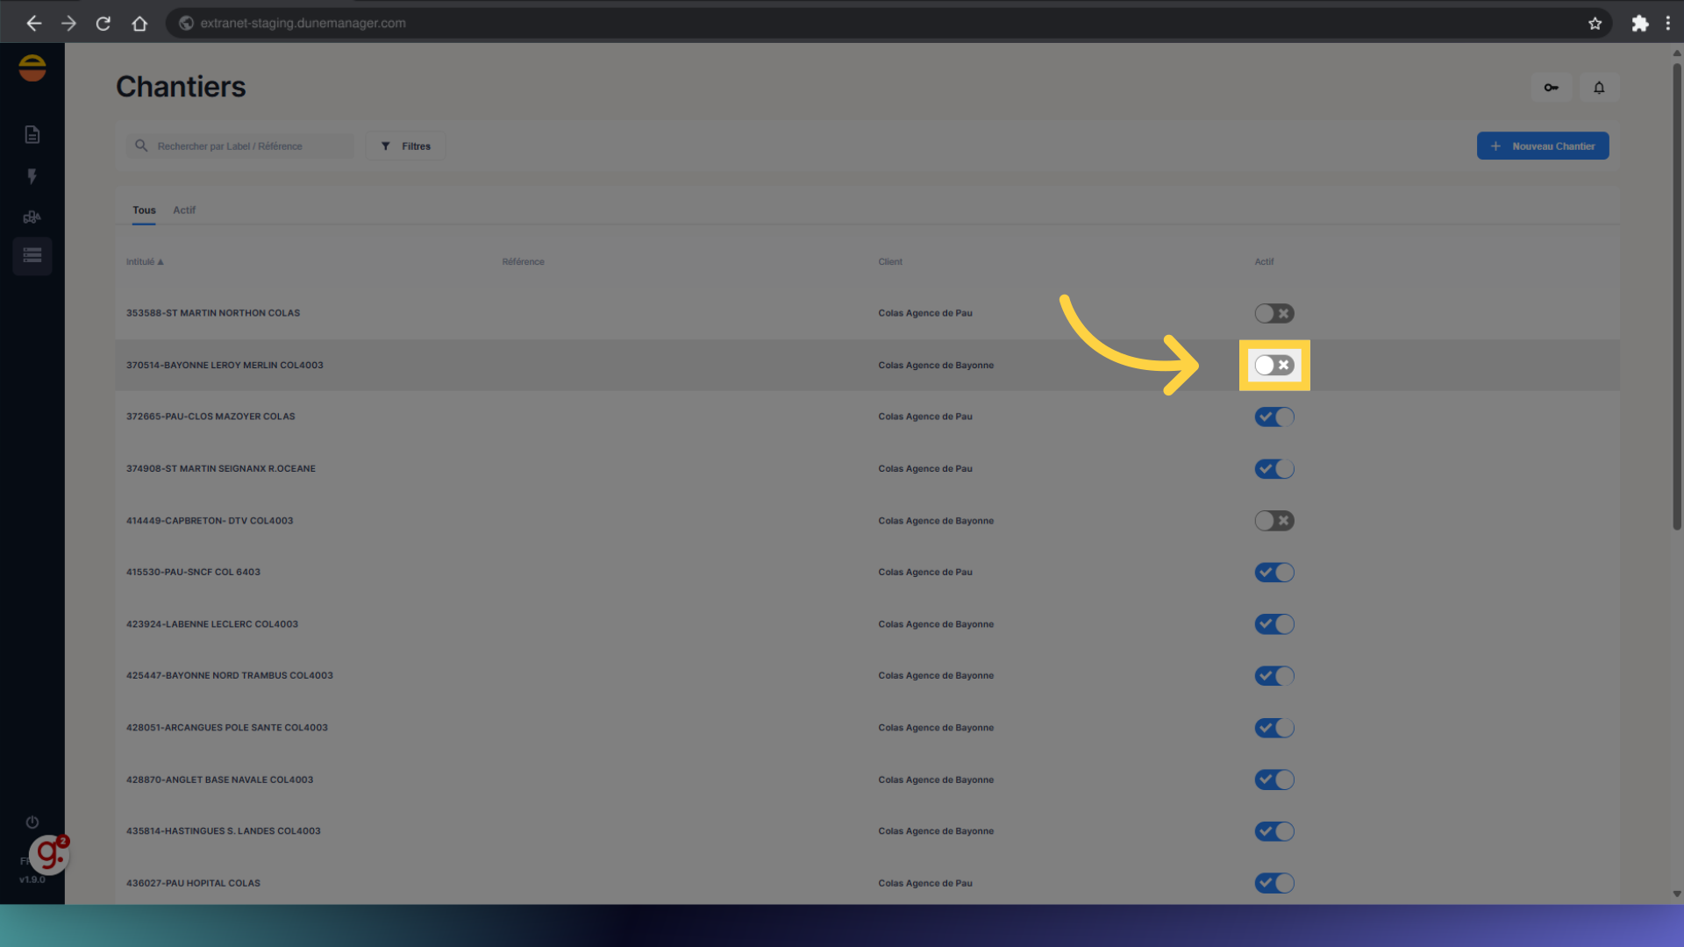This screenshot has height=947, width=1684.
Task: Click the power logout icon
Action: tap(32, 822)
